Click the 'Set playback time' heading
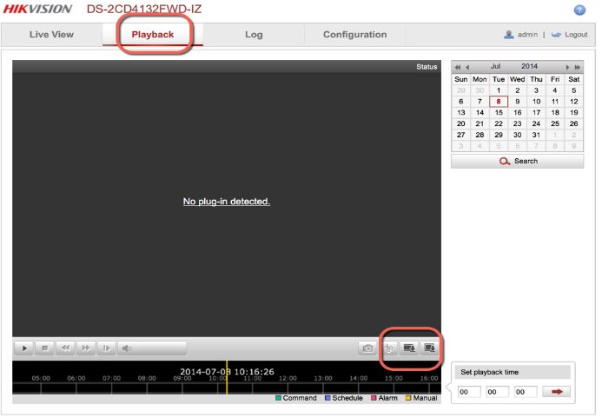The image size is (602, 418). [490, 372]
